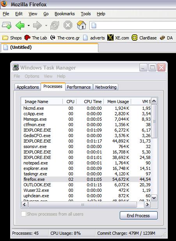Click the vertical scrollbar thumb
Image resolution: width=176 pixels, height=241 pixels.
point(154,121)
